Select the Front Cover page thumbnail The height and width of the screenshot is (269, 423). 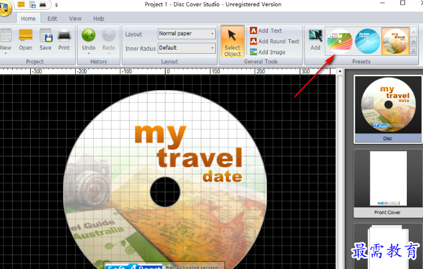[x=388, y=183]
